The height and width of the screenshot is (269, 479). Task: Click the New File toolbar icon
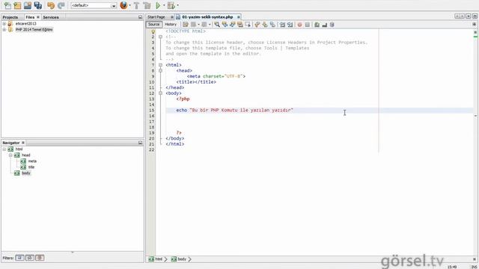tap(7, 5)
